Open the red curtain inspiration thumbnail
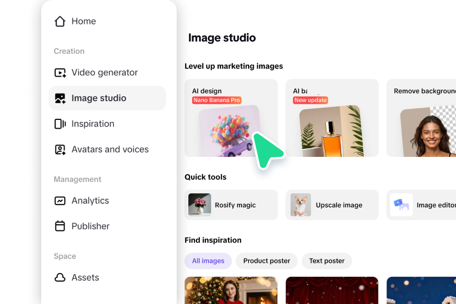 (332, 290)
